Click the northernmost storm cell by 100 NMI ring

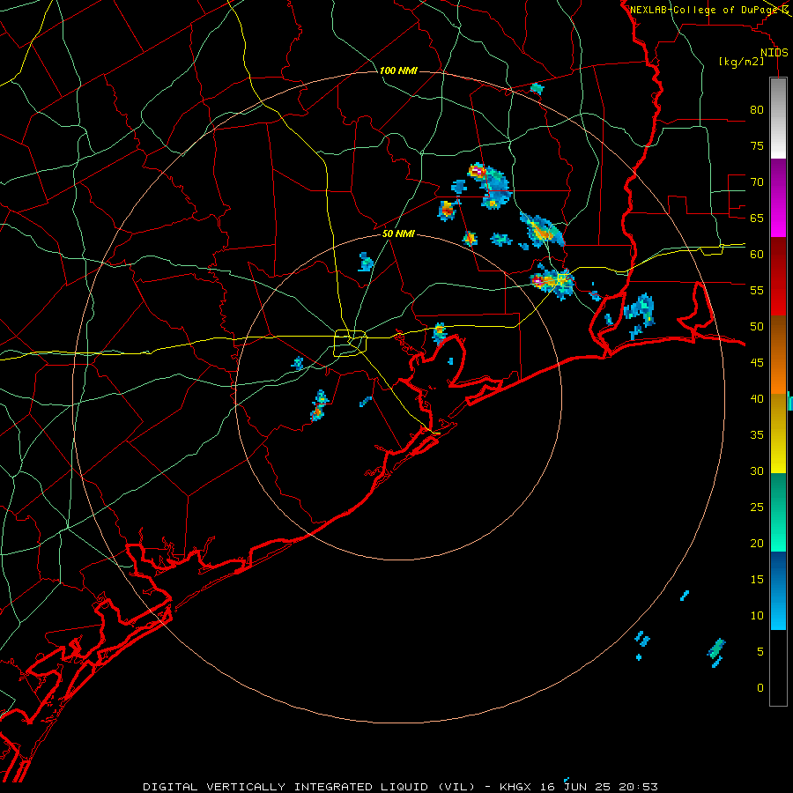537,89
